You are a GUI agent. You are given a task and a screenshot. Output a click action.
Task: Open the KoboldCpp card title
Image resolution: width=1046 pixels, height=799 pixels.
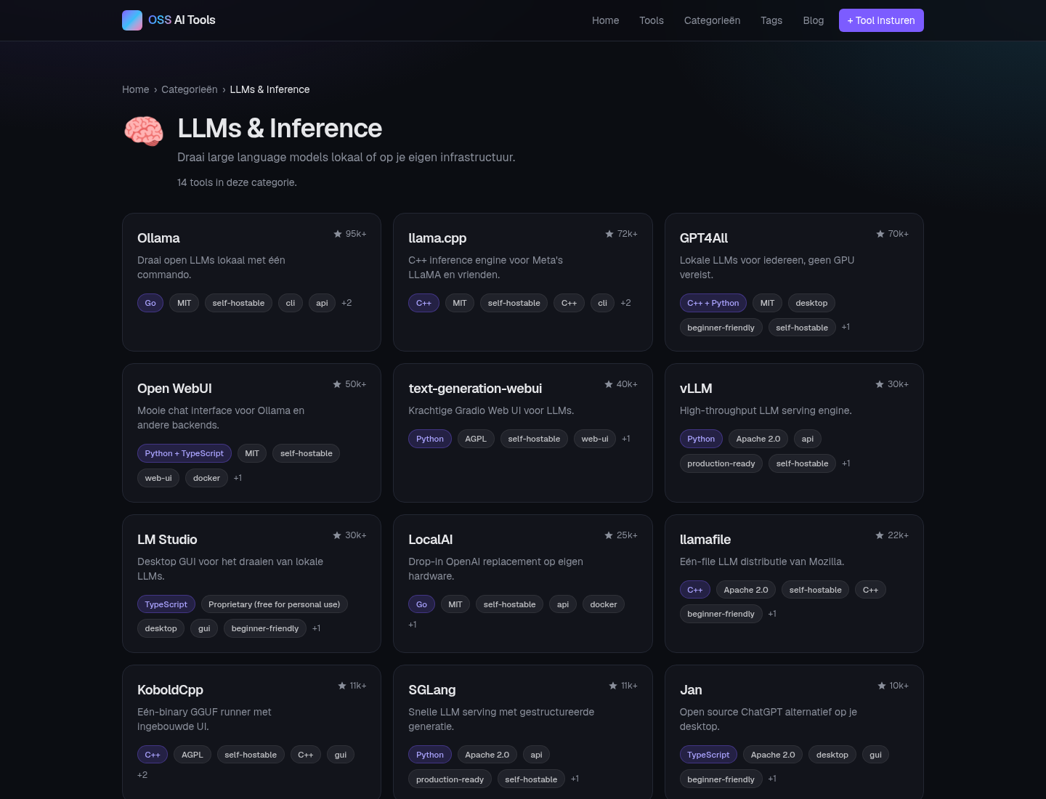pyautogui.click(x=170, y=690)
